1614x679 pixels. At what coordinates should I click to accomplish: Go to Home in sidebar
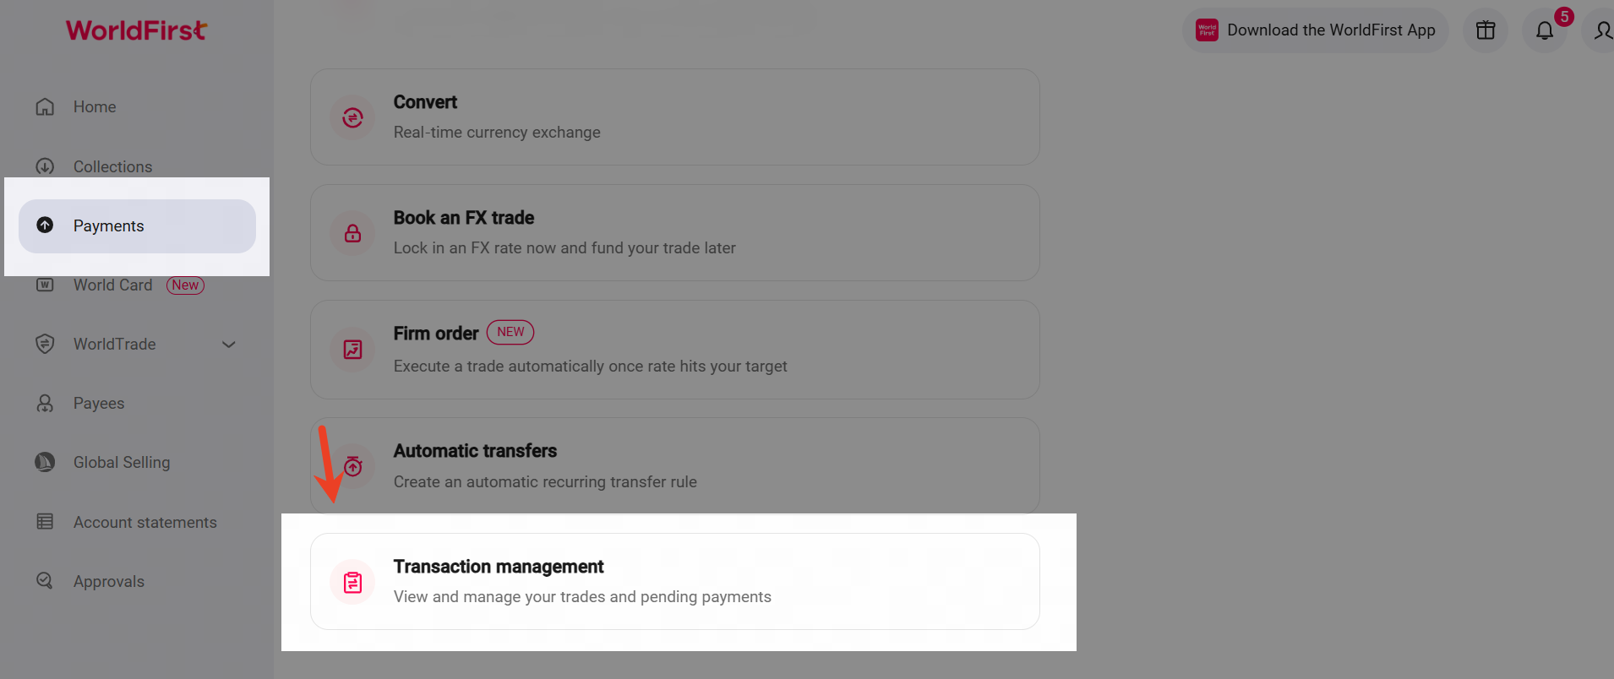click(x=94, y=107)
